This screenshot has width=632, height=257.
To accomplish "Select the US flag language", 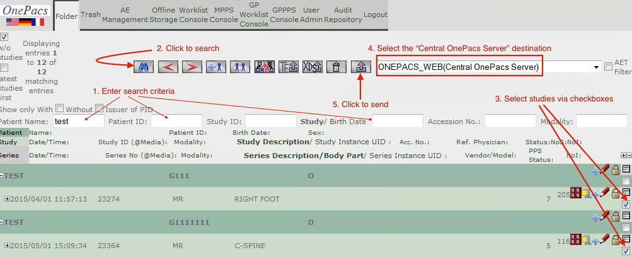I will (x=13, y=23).
